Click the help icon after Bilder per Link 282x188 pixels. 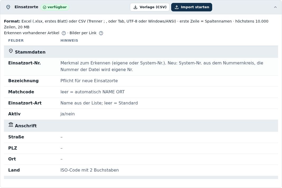pos(101,33)
